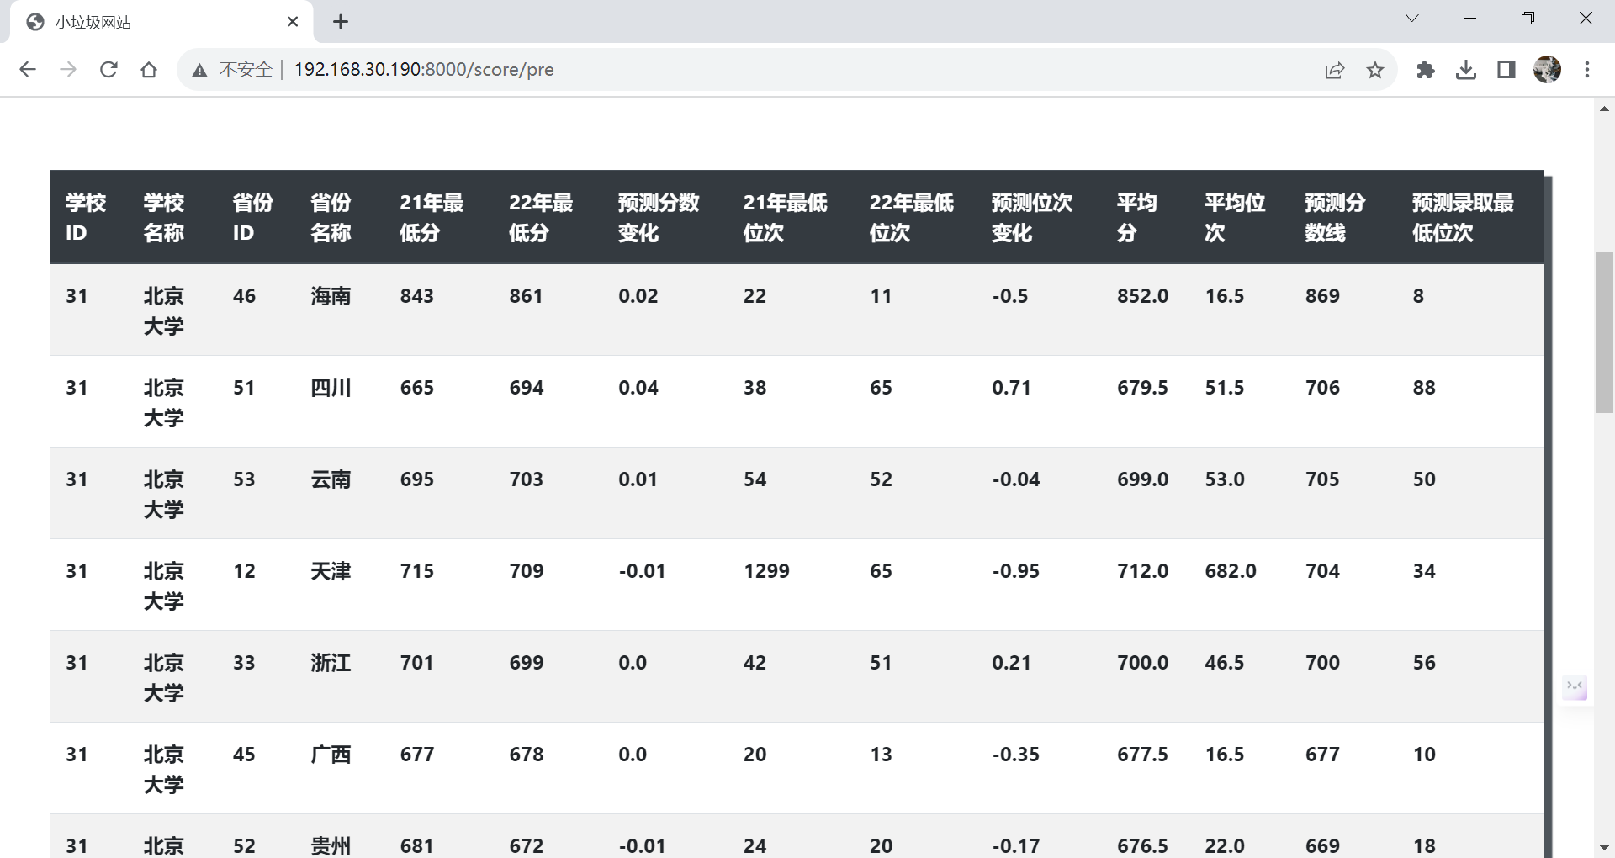Click 北京大学 in the 海南 row

(164, 311)
